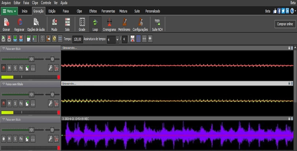Mute the purple waveform track with M
297x151 pixels.
coord(9,139)
